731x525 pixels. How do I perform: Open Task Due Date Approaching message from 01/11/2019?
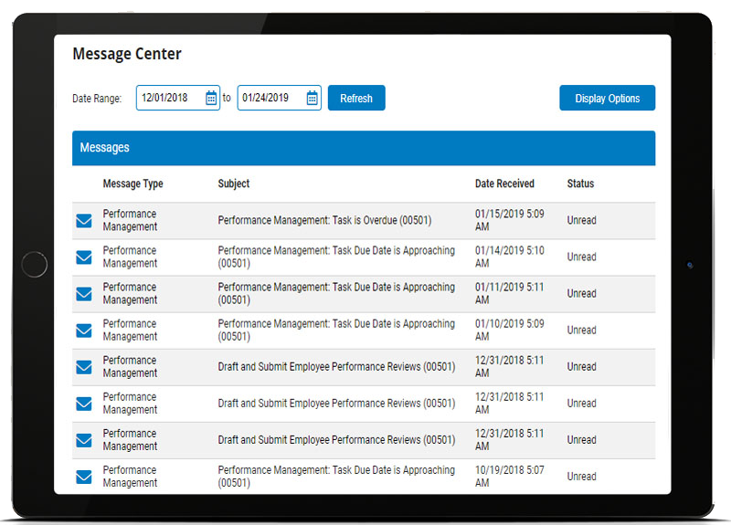[336, 294]
